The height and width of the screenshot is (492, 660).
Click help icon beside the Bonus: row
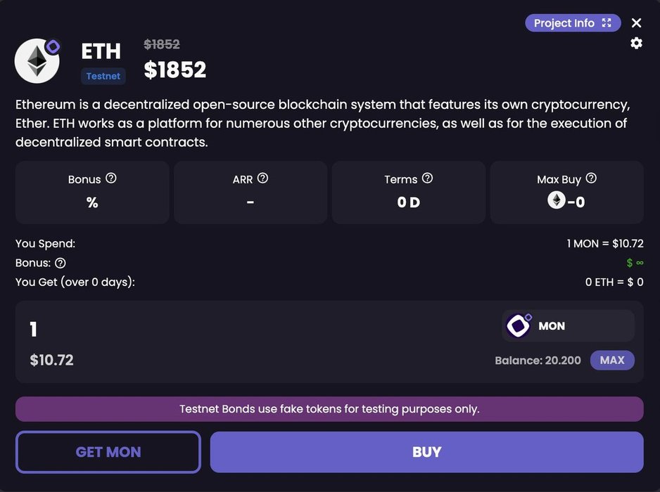point(61,263)
